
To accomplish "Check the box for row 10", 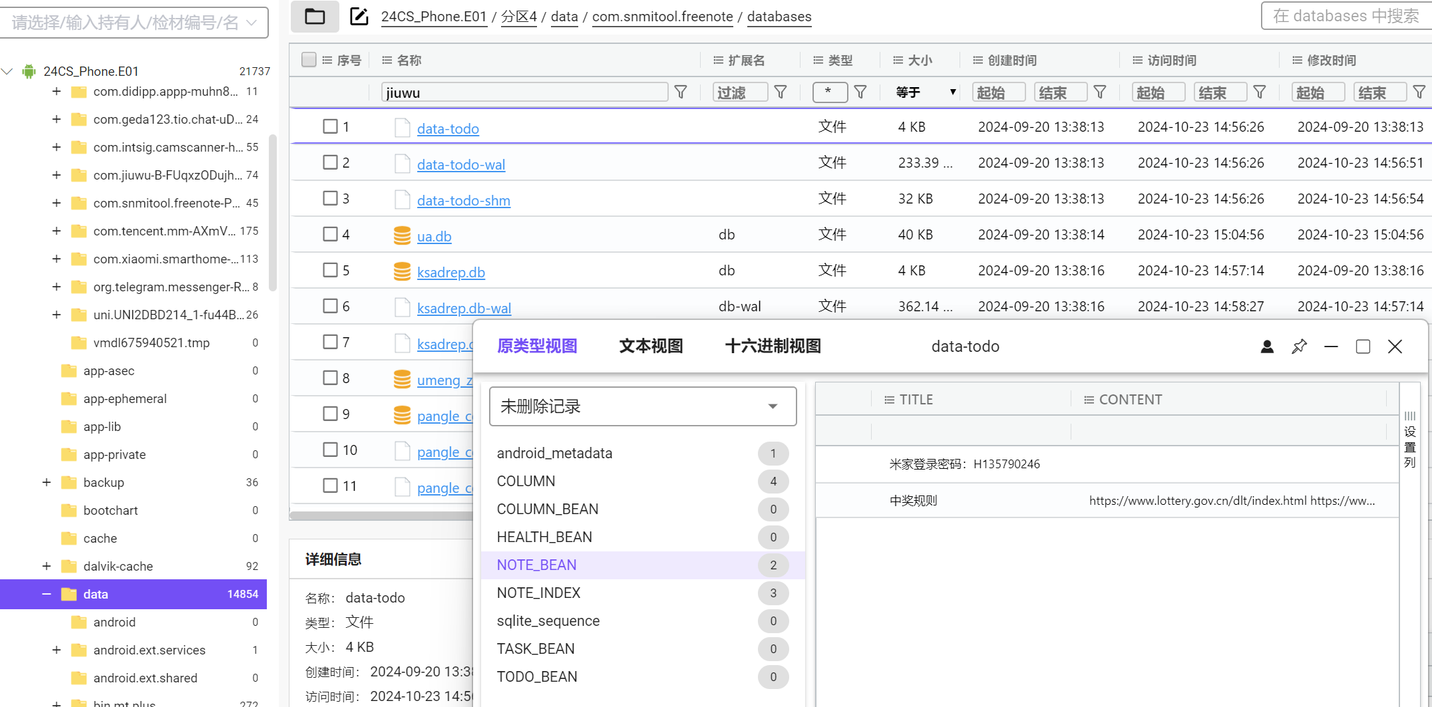I will pos(330,450).
